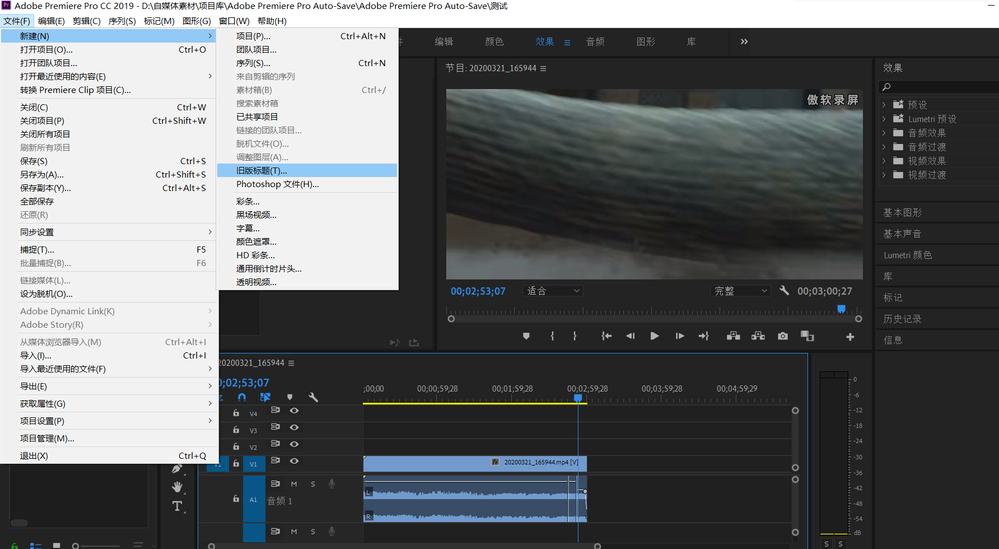Open the Program monitor panel menu
The width and height of the screenshot is (999, 549).
(543, 68)
